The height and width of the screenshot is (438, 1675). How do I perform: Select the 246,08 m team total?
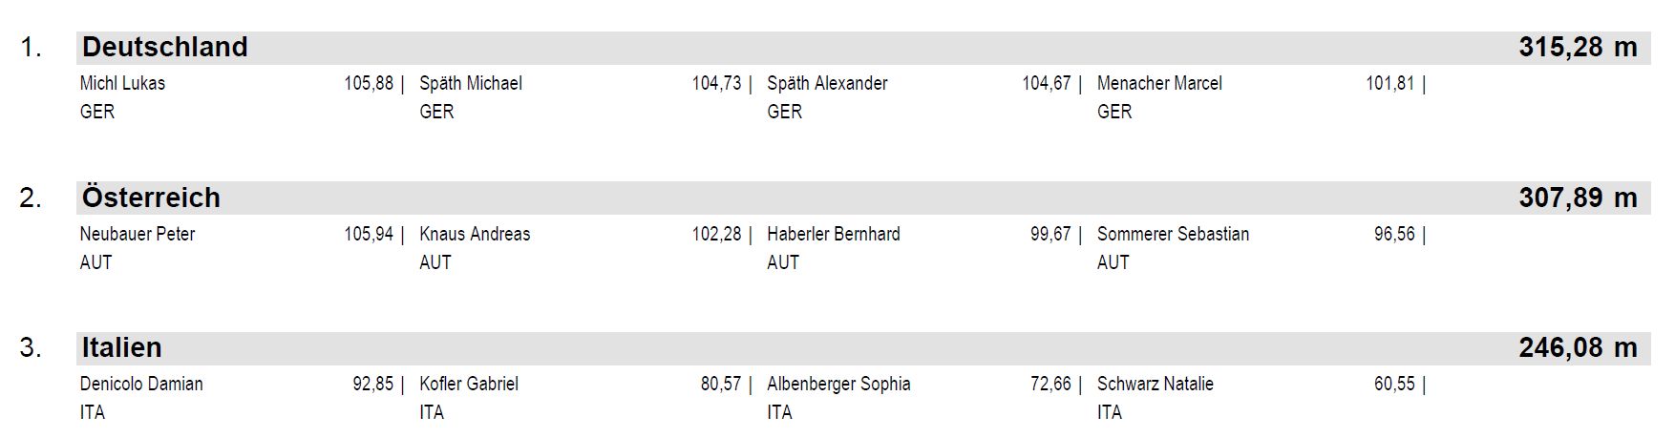(1578, 347)
